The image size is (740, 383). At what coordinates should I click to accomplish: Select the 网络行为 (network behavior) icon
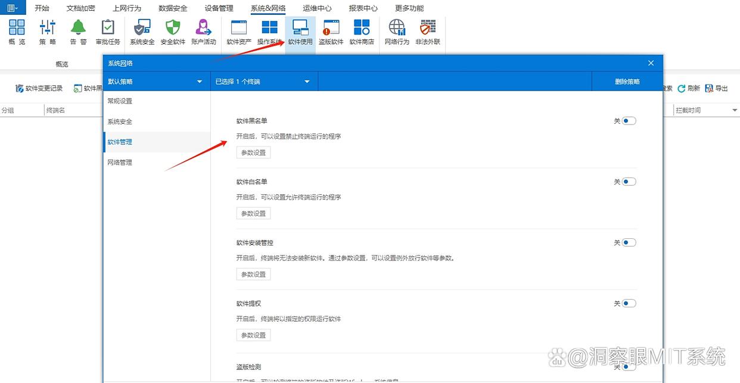(396, 30)
